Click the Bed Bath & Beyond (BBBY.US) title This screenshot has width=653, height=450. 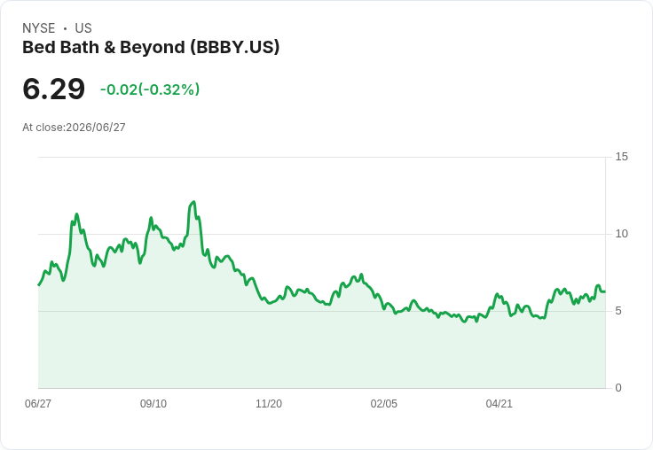tap(151, 48)
